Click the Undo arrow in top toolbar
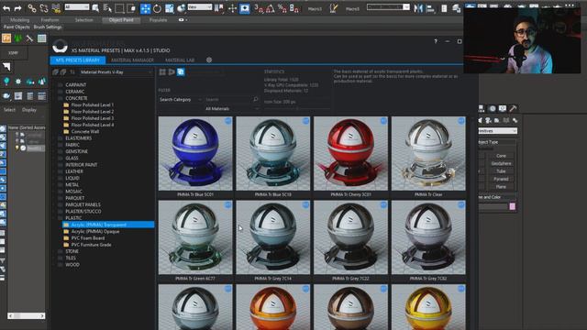 (6, 8)
